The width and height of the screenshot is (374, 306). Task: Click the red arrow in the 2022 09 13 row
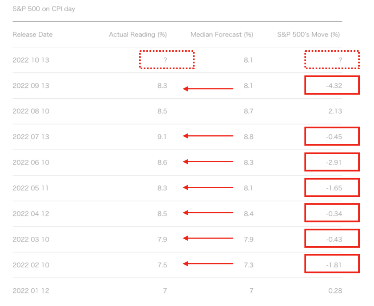(208, 89)
